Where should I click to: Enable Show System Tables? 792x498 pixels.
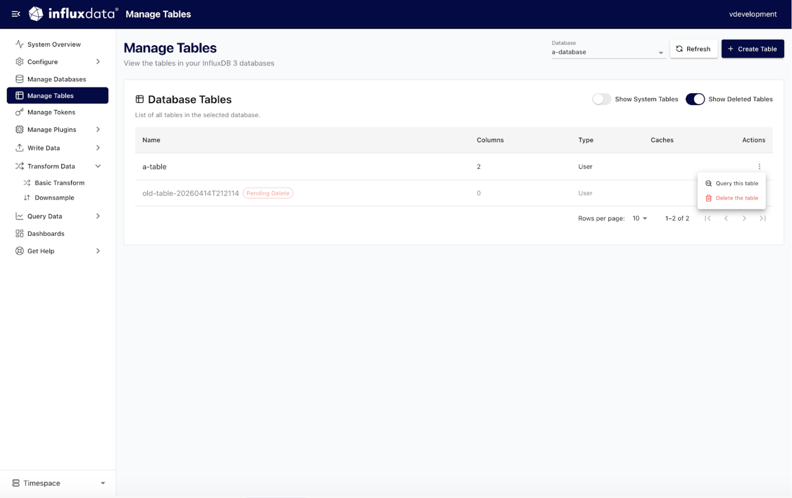point(602,99)
